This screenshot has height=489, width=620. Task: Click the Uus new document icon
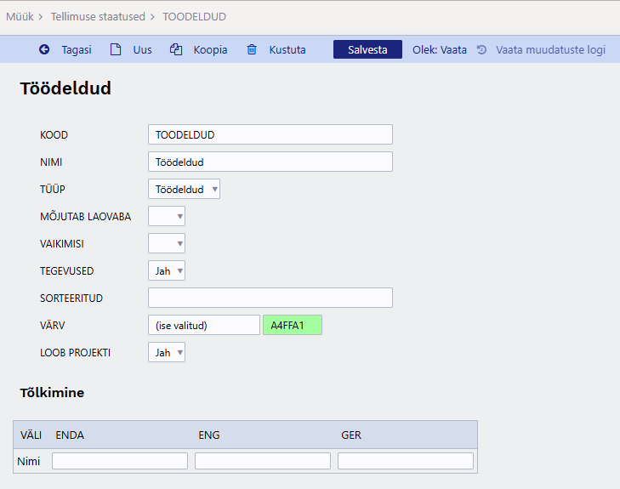(x=116, y=50)
